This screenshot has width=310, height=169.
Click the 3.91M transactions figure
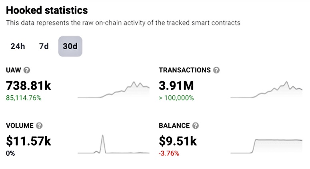pyautogui.click(x=177, y=85)
